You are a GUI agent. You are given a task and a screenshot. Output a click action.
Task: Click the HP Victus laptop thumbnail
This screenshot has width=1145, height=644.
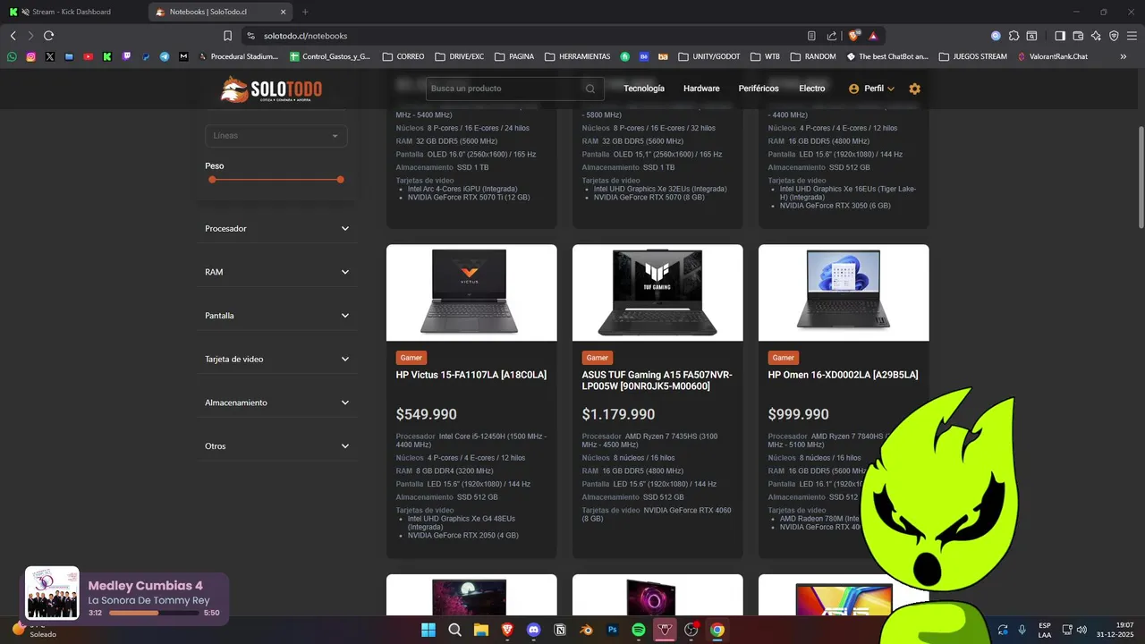click(x=471, y=292)
